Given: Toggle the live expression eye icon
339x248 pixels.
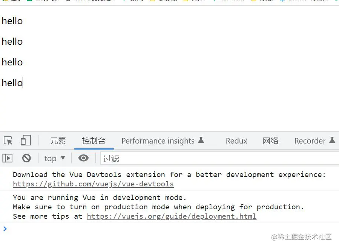Looking at the screenshot, I should pos(83,158).
